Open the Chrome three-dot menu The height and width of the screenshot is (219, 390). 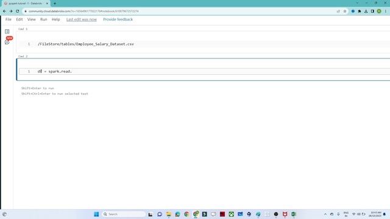(386, 11)
